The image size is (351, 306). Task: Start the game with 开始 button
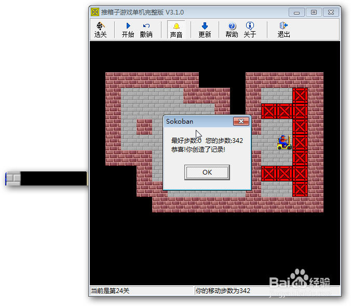[128, 30]
